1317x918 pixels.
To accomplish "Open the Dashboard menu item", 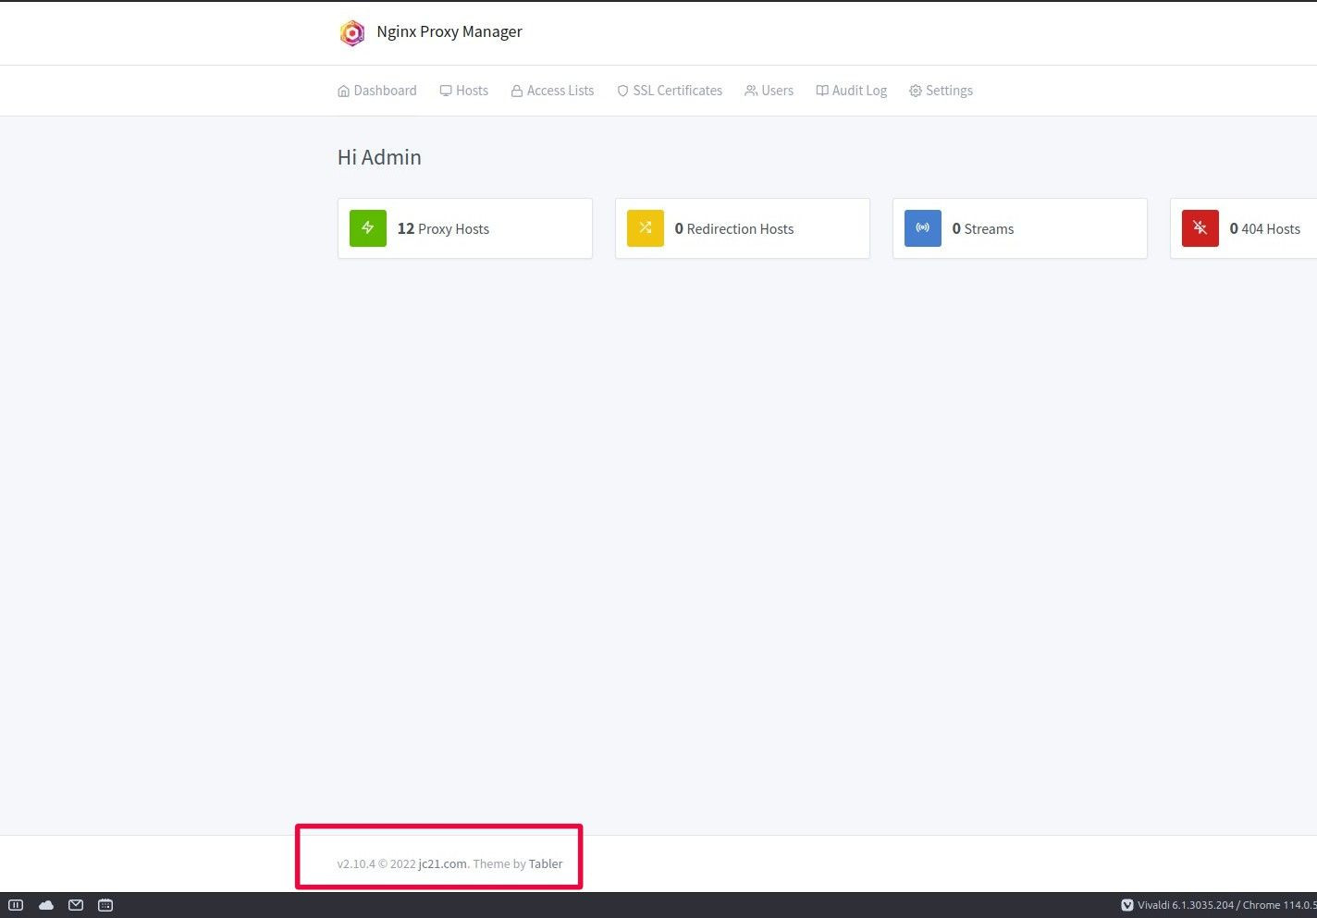I will [x=377, y=91].
